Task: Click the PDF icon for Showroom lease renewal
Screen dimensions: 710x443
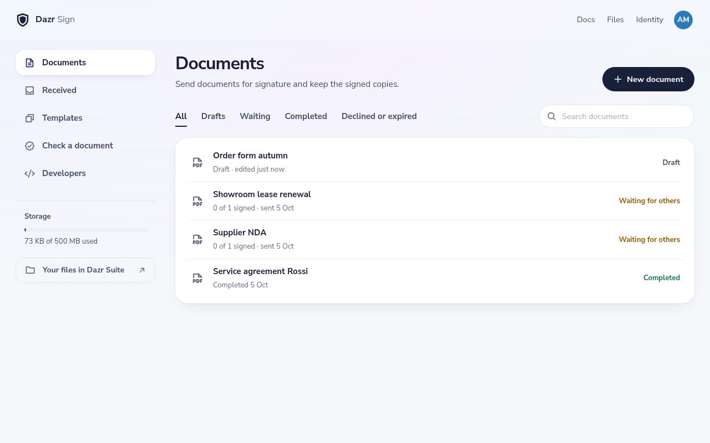Action: [197, 201]
